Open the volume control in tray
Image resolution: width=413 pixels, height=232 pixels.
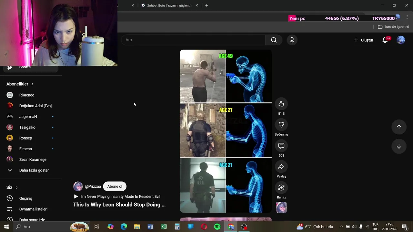pyautogui.click(x=354, y=227)
